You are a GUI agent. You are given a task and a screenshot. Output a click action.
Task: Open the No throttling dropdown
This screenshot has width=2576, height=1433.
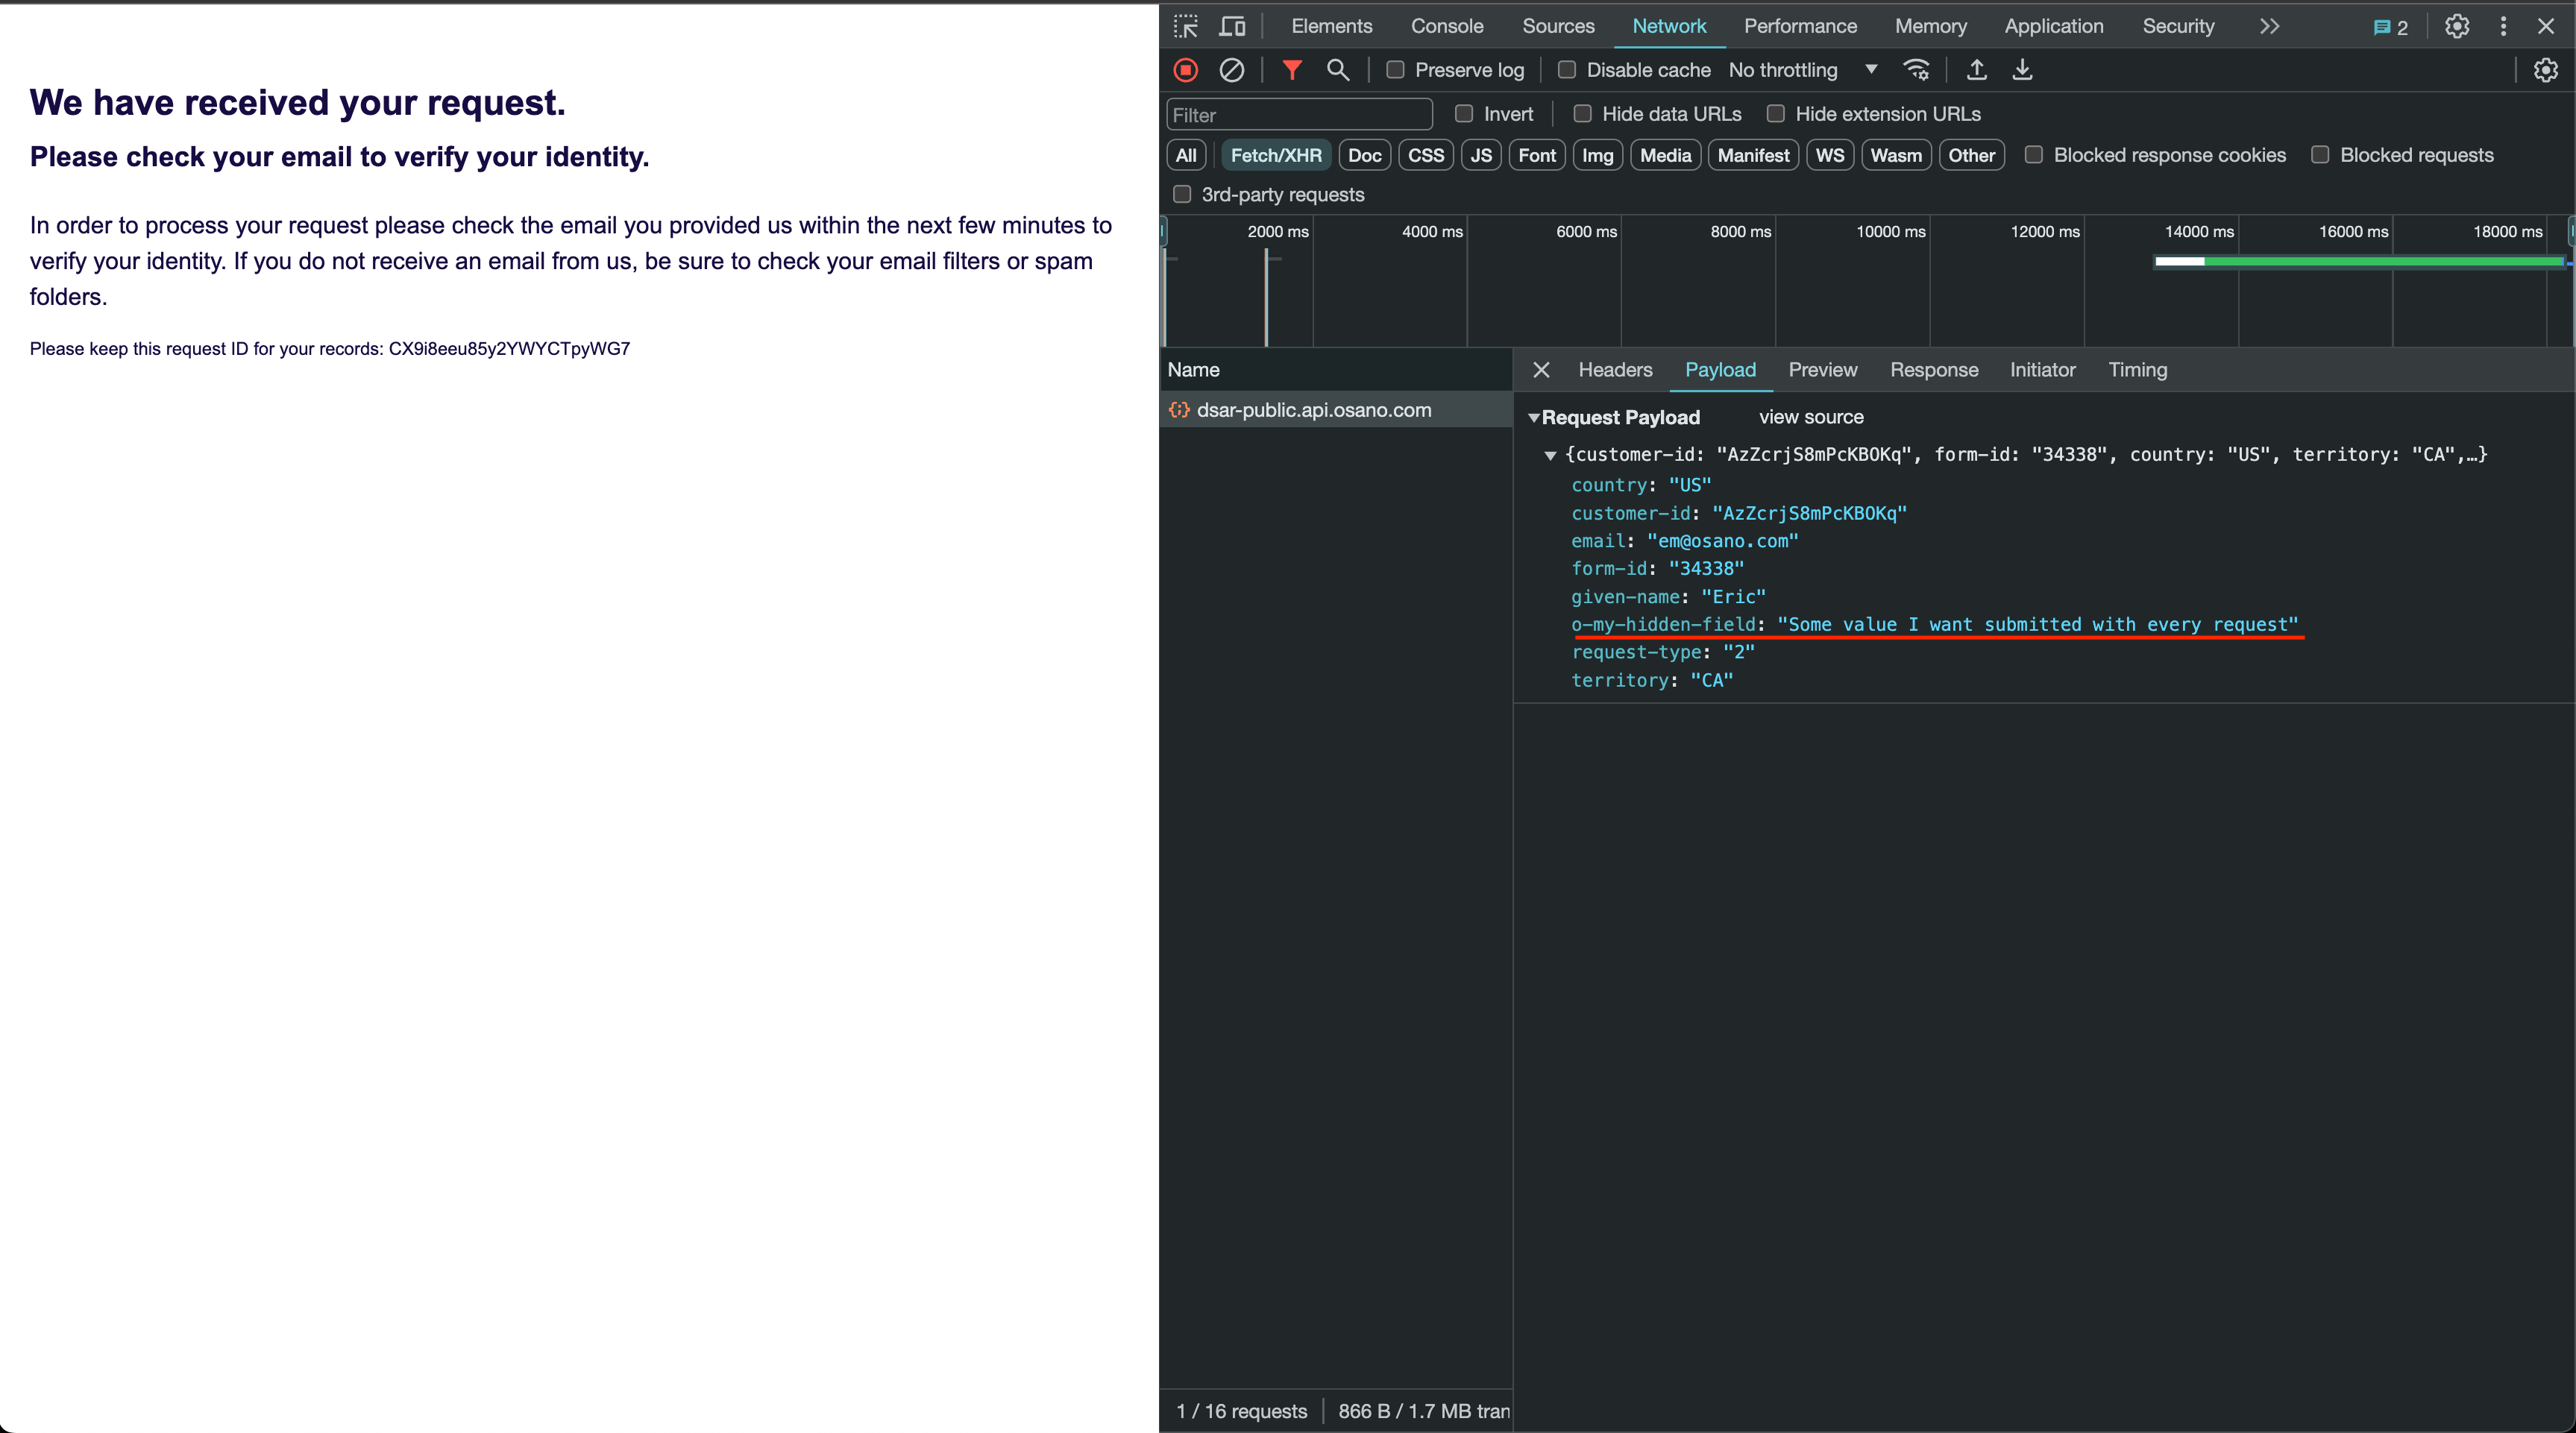[x=1803, y=70]
